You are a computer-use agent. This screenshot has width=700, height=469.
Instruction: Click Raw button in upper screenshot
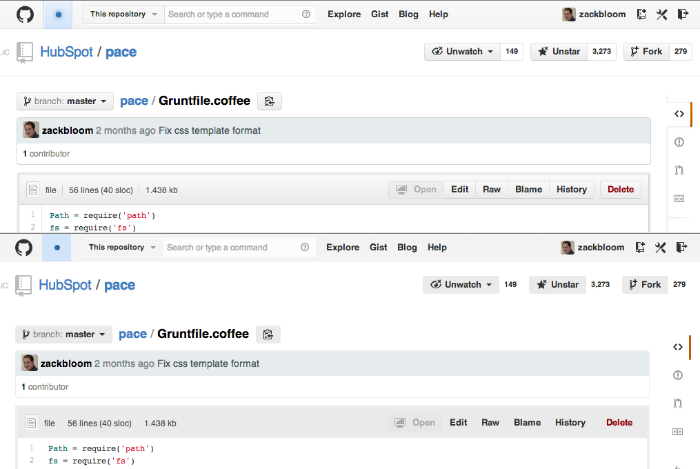[x=492, y=190]
